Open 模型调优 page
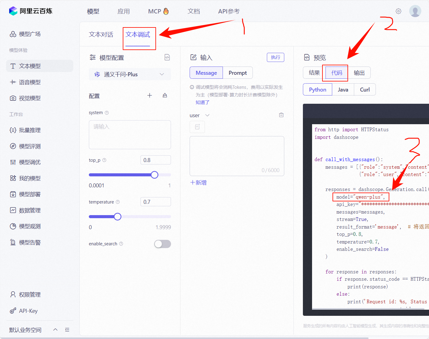Viewport: 429px width, 339px height. click(x=40, y=162)
